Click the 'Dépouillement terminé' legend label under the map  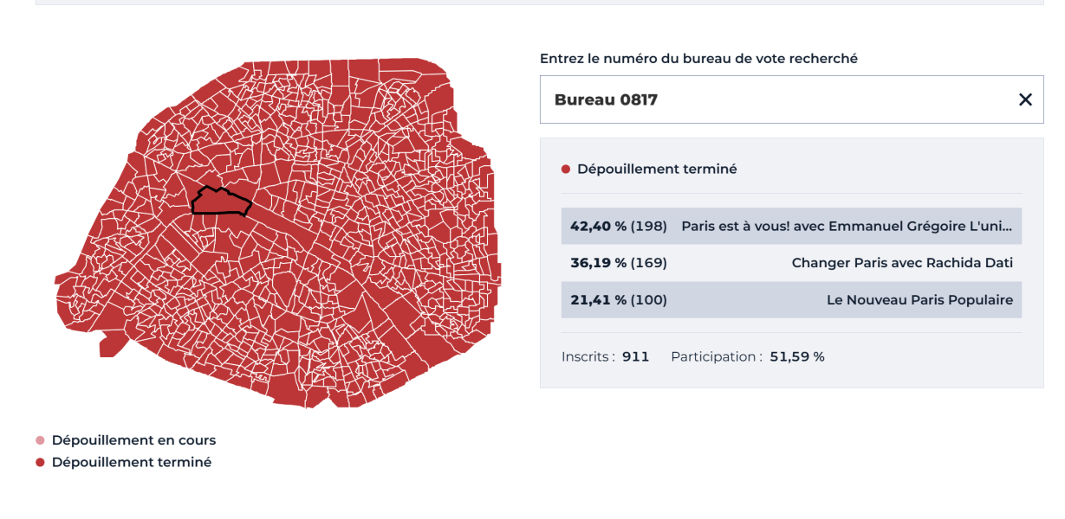pos(132,463)
